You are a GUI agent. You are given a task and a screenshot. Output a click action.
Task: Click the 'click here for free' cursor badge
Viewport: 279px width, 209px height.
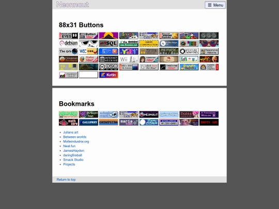click(x=149, y=67)
